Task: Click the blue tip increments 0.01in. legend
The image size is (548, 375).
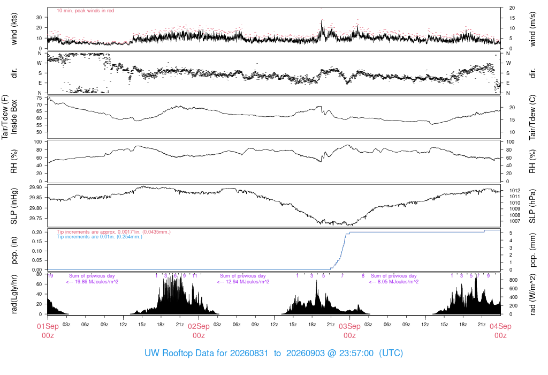Action: click(x=100, y=236)
